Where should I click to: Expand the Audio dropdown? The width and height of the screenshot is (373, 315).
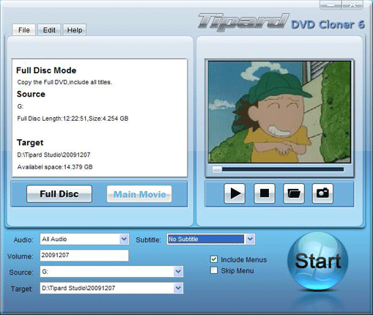tap(124, 239)
